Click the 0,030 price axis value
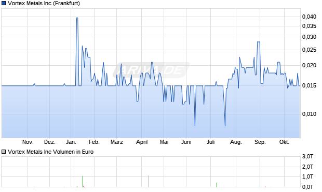Image resolution: width=322 pixels, height=192 pixels. pos(309,37)
